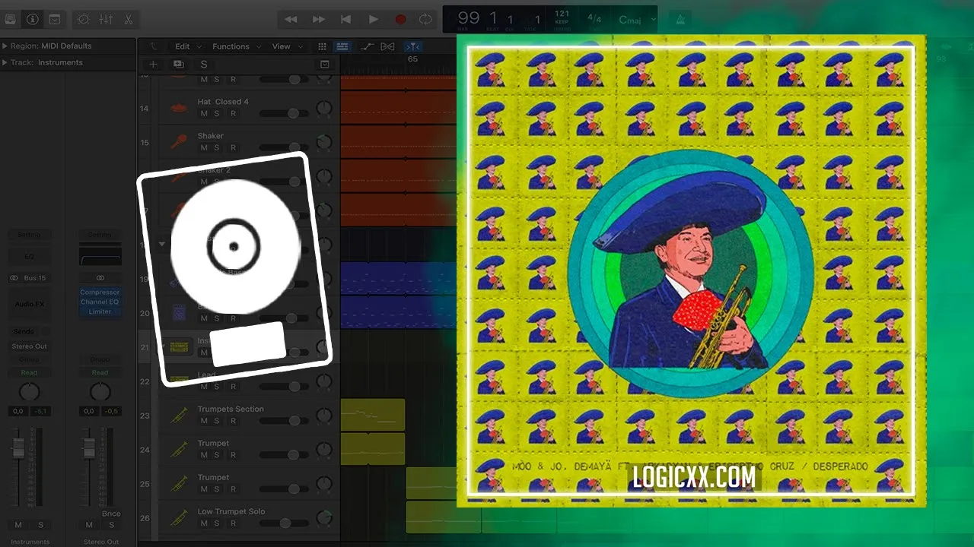Image resolution: width=974 pixels, height=547 pixels.
Task: Open the track header options dropdown
Action: 325,65
